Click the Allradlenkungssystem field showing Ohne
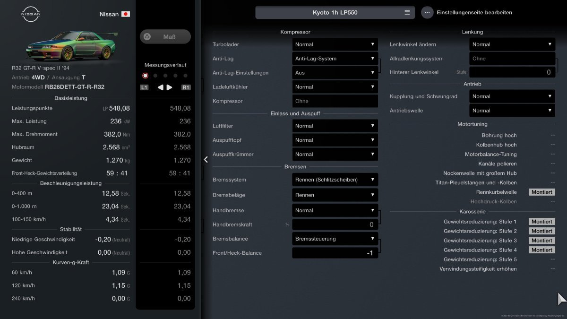This screenshot has height=319, width=567. point(512,59)
